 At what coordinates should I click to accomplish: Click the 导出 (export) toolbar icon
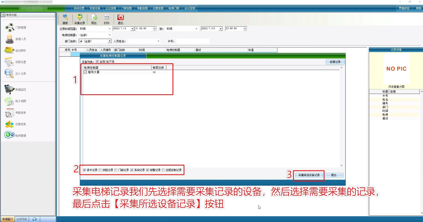pyautogui.click(x=94, y=17)
